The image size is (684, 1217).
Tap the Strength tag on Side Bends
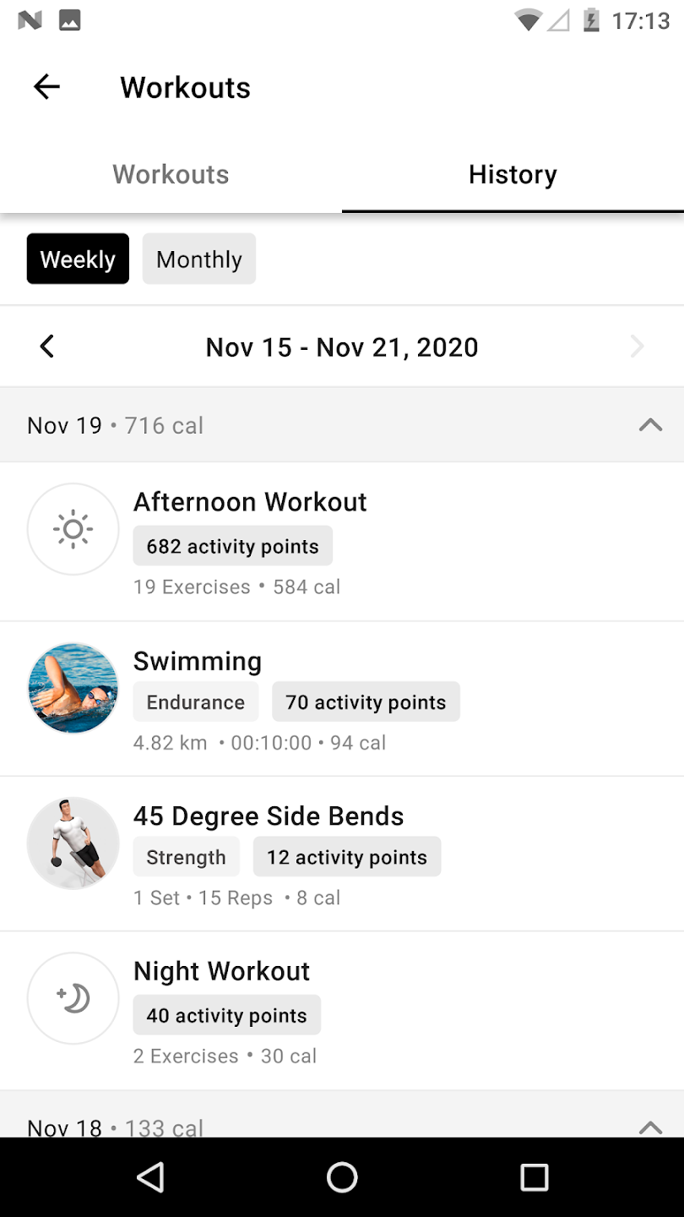(186, 858)
